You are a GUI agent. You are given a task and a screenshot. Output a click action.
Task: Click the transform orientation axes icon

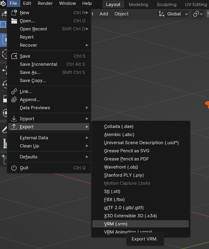[x=161, y=14]
